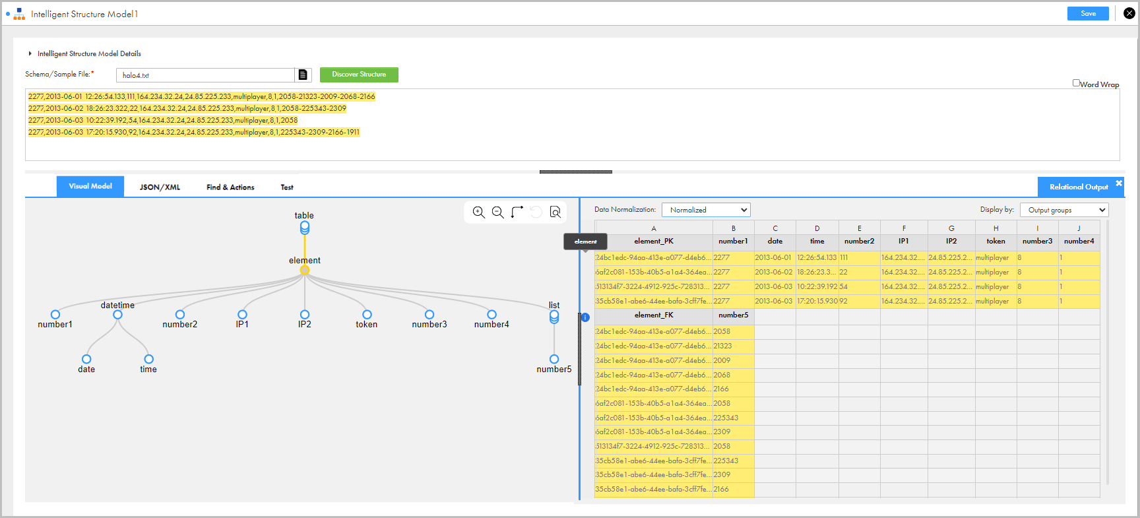
Task: Click the time cell 12:26:54.133
Action: click(817, 258)
